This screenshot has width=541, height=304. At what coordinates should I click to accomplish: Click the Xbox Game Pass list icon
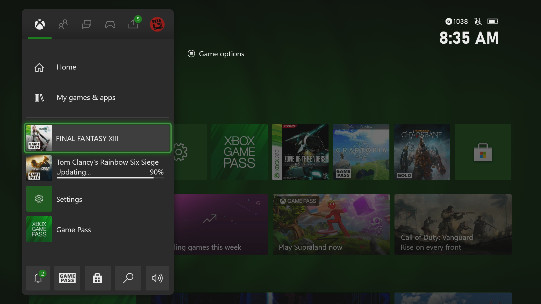[39, 229]
